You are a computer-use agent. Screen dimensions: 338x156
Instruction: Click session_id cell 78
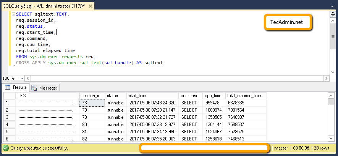[92, 110]
